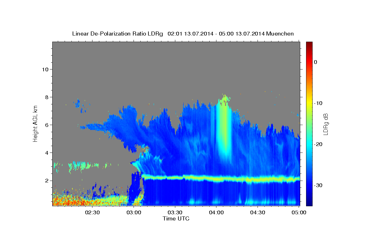Click the height tick label 4
The width and height of the screenshot is (371, 247).
coord(47,153)
